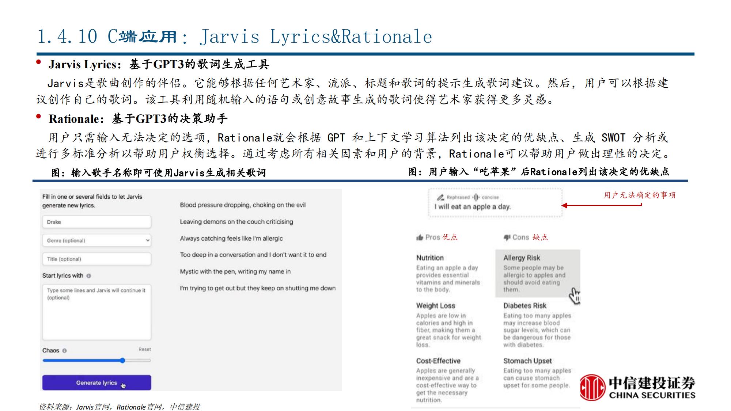Select the Diabetes Risk con item
731x411 pixels.
[537, 325]
